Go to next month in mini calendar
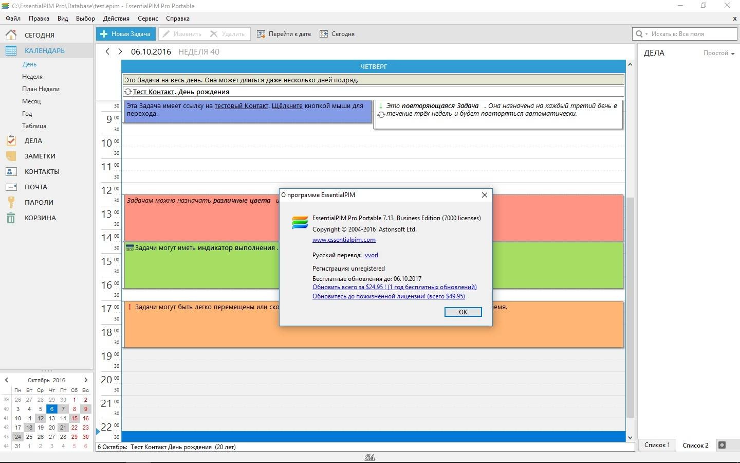Image resolution: width=740 pixels, height=463 pixels. 86,380
